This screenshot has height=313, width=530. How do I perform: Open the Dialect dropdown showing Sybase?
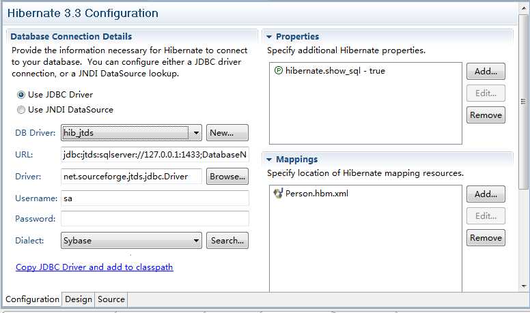(x=131, y=241)
